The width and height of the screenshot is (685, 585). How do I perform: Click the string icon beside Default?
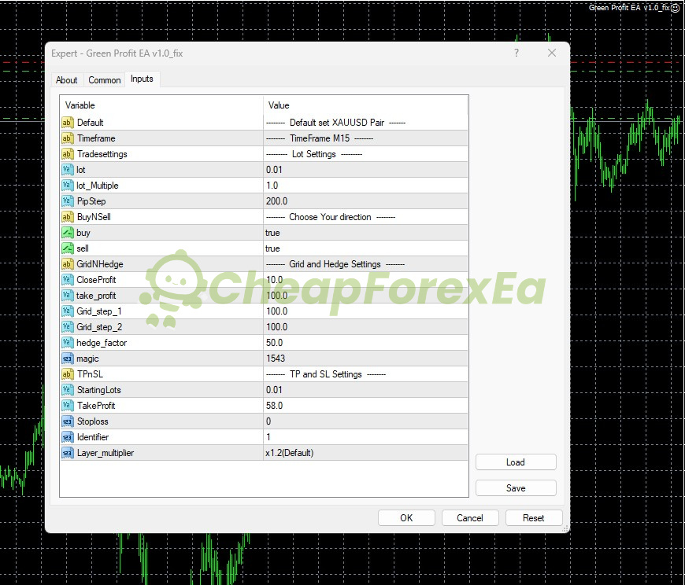coord(67,123)
